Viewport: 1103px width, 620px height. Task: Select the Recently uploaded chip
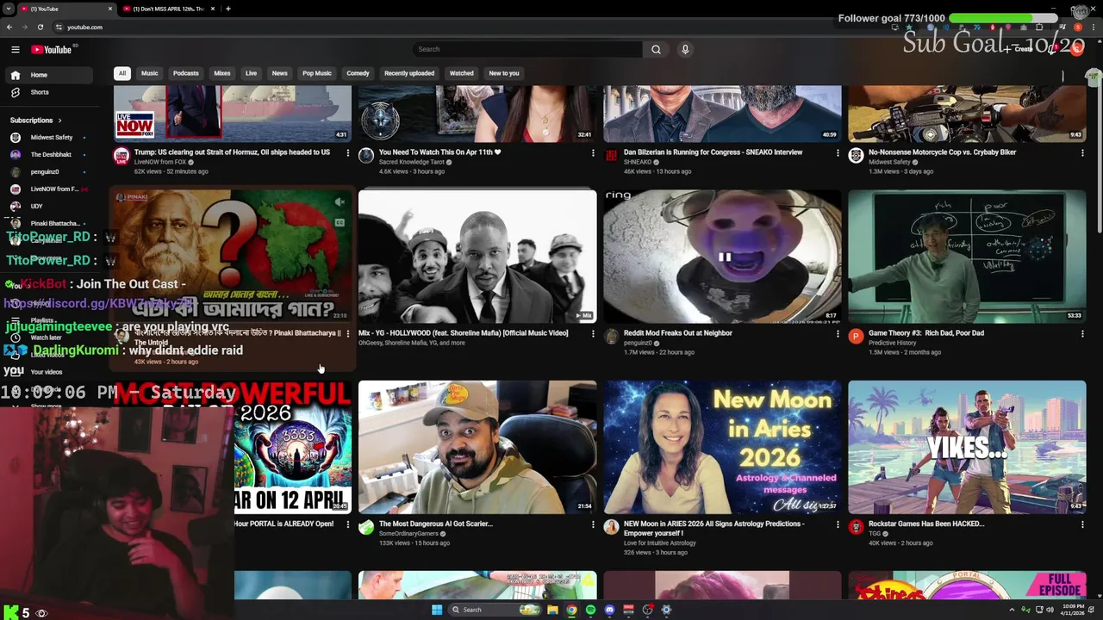(409, 73)
